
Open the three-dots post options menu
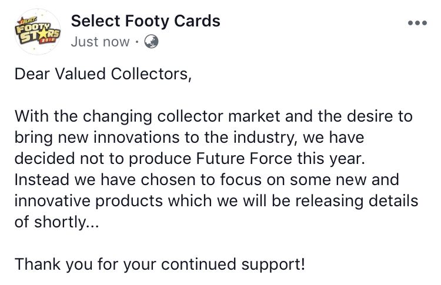pos(417,23)
